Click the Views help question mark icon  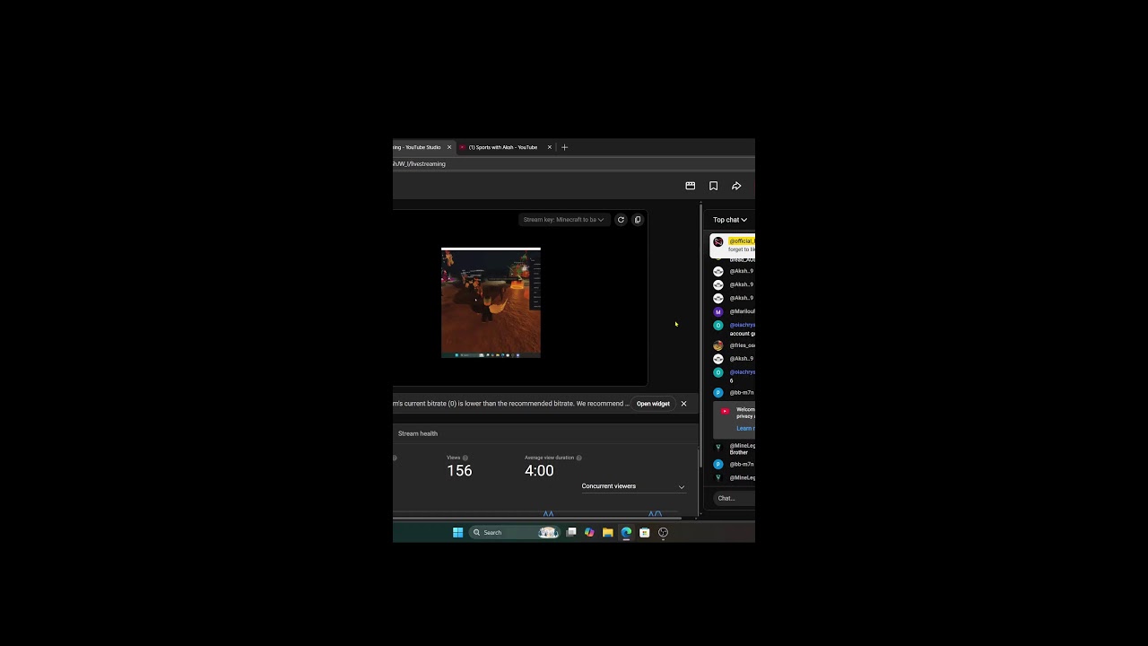(465, 458)
